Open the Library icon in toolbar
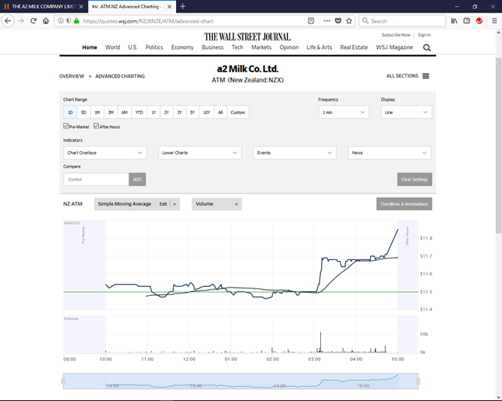Image resolution: width=502 pixels, height=401 pixels. (x=454, y=21)
